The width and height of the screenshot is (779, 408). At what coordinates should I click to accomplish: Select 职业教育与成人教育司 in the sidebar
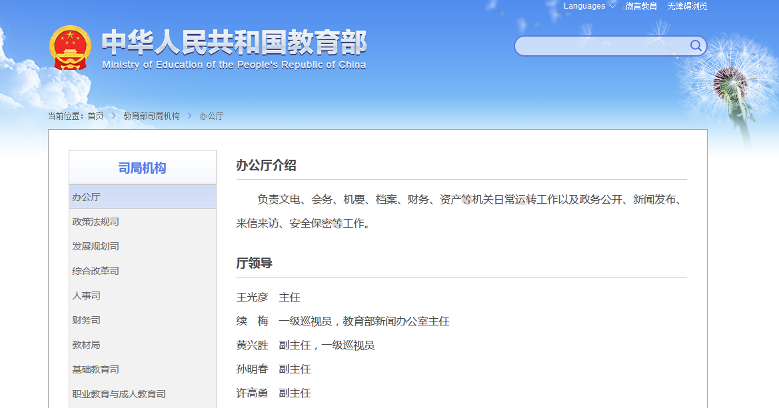click(x=143, y=394)
